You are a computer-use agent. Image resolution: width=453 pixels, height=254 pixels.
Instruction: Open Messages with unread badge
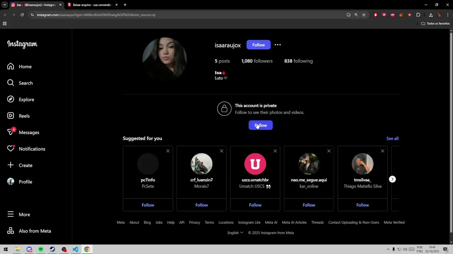click(x=23, y=132)
